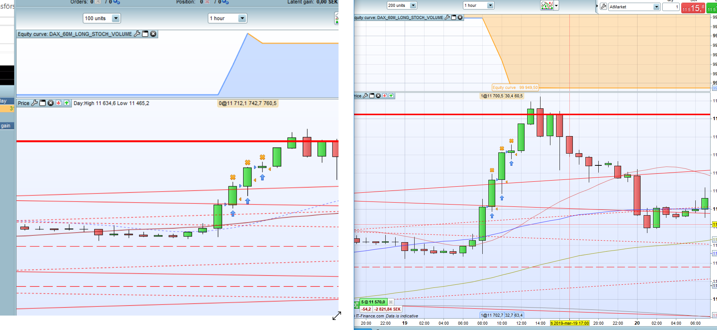Click the Latent gain 0,00 SEK text

coord(312,2)
